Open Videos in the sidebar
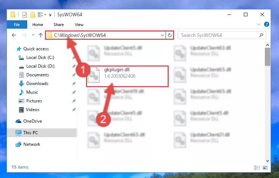Viewport: 279px width, 178px height. pos(33,110)
